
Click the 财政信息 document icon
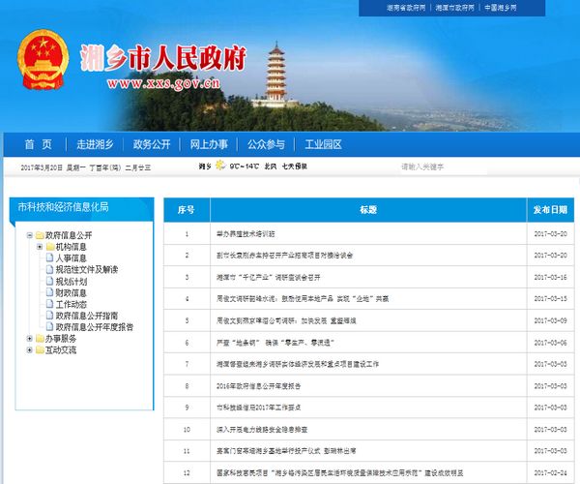point(50,292)
